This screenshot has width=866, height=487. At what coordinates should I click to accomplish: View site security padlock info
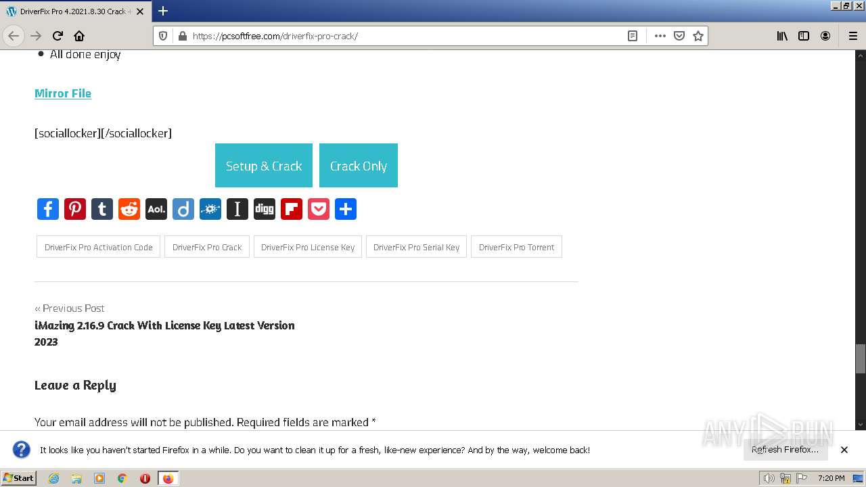pyautogui.click(x=182, y=36)
